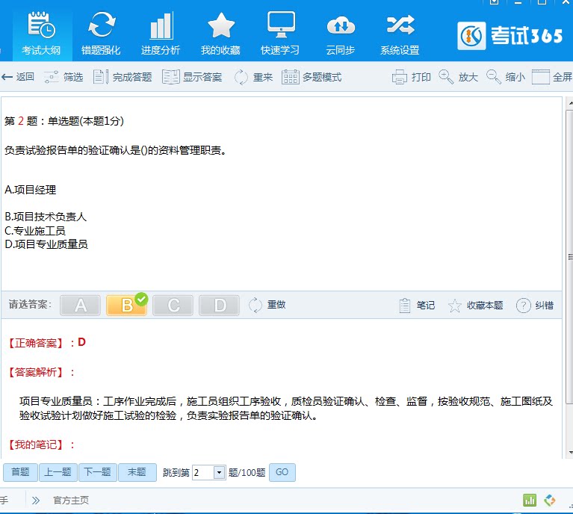573x514 pixels.
Task: Click the colorful sync icon in status bar
Action: (x=550, y=500)
